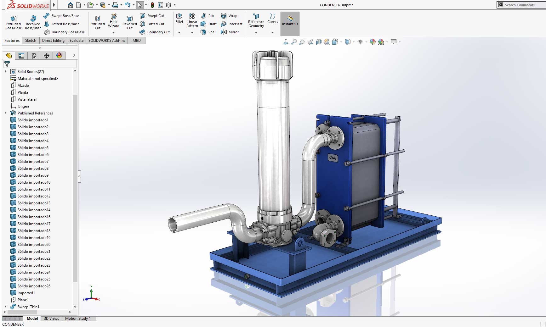The image size is (546, 327).
Task: Toggle Hide/Show Items visibility menu
Action: point(361,42)
